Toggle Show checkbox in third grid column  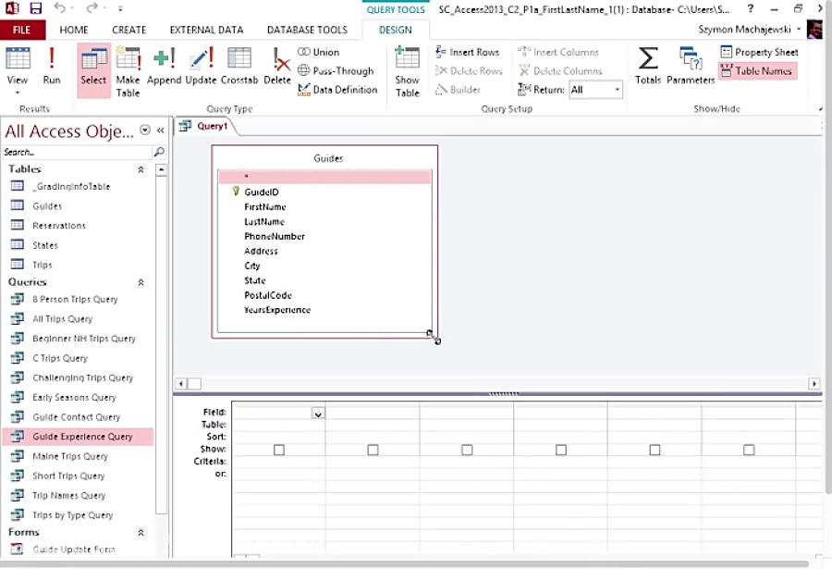pyautogui.click(x=467, y=450)
